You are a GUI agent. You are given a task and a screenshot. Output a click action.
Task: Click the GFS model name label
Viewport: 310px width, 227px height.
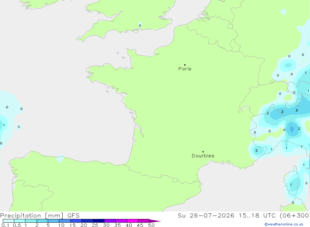(73, 215)
